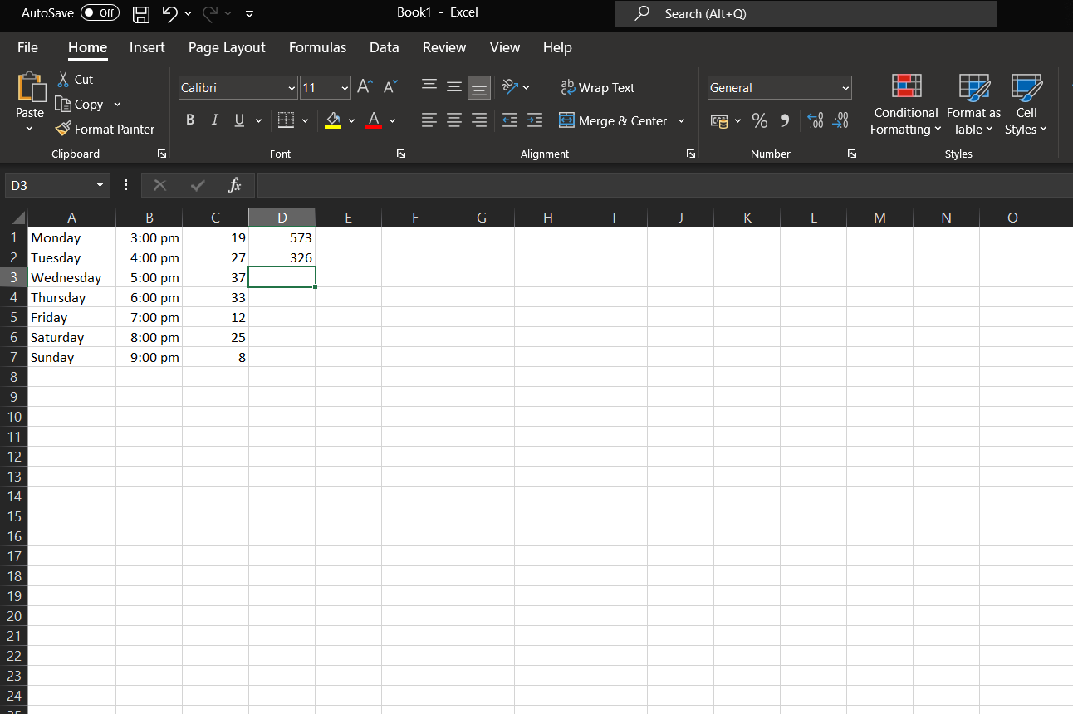Click the Undo arrow icon
This screenshot has width=1073, height=714.
(169, 13)
